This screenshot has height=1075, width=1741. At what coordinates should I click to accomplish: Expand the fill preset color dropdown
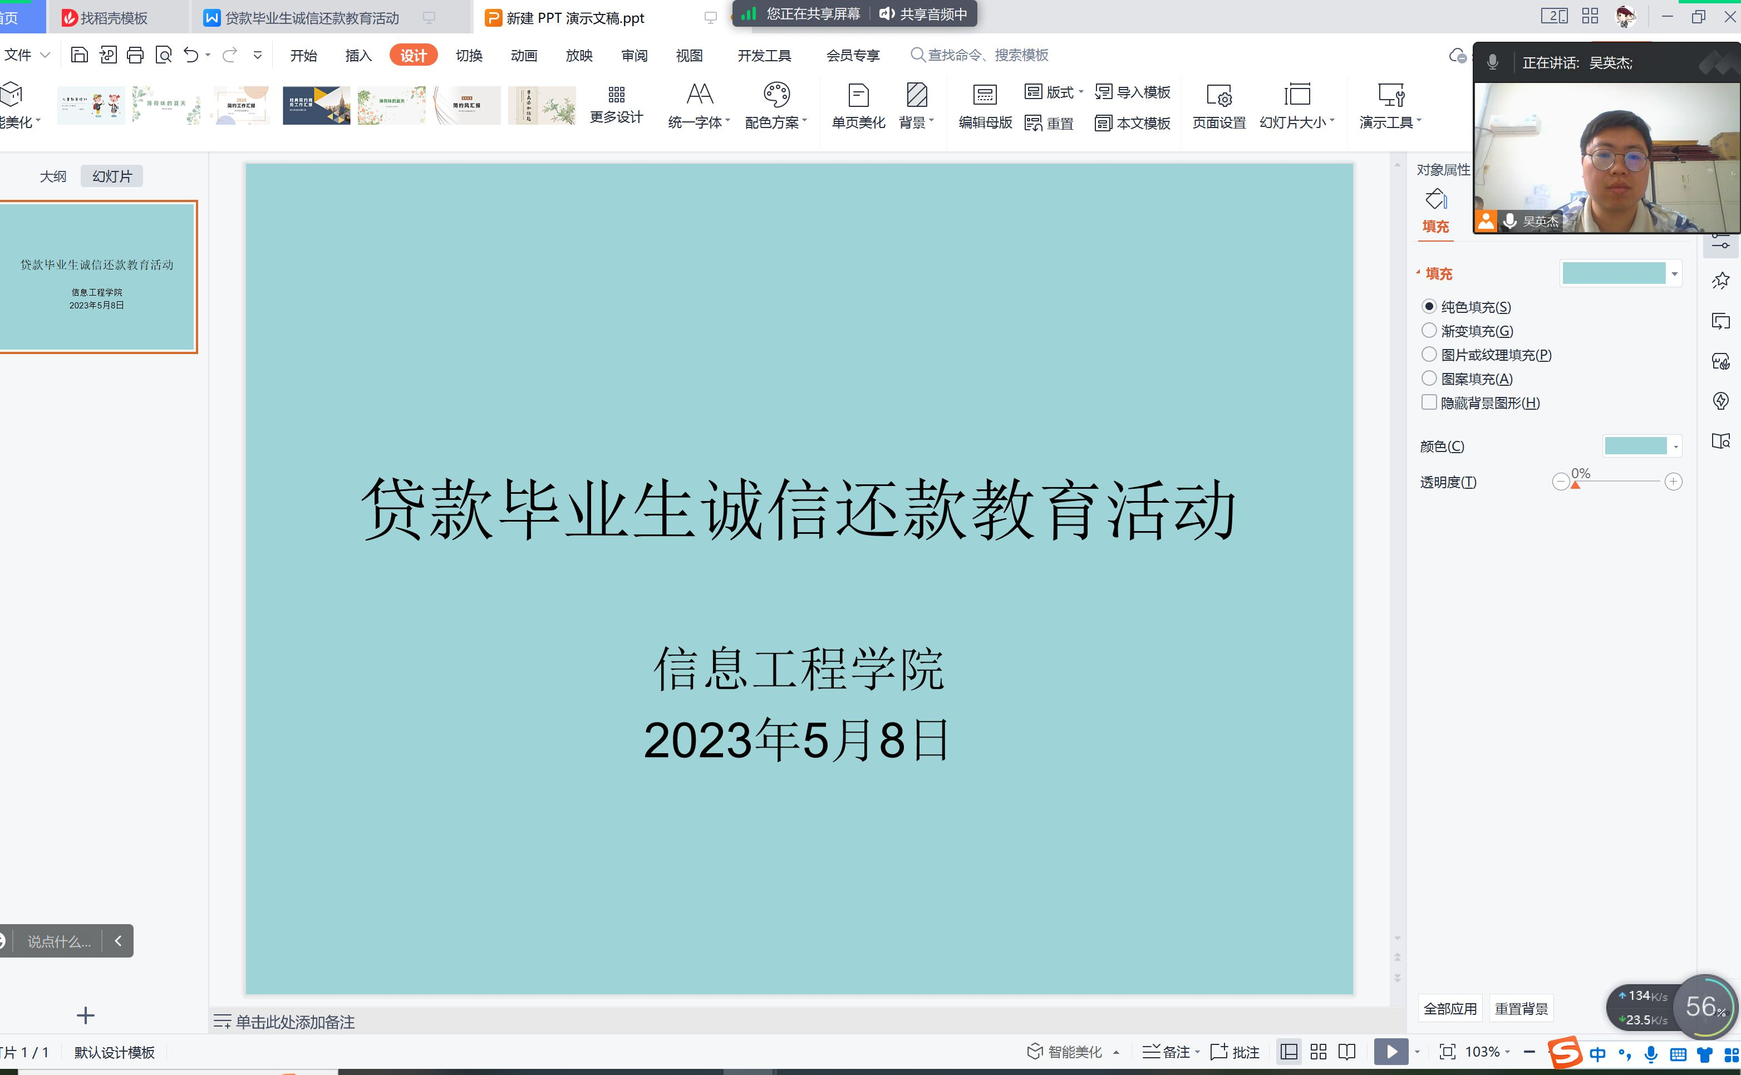(1675, 274)
